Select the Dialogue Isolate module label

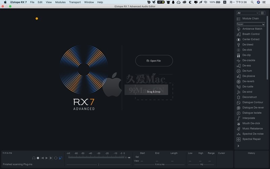point(252,113)
